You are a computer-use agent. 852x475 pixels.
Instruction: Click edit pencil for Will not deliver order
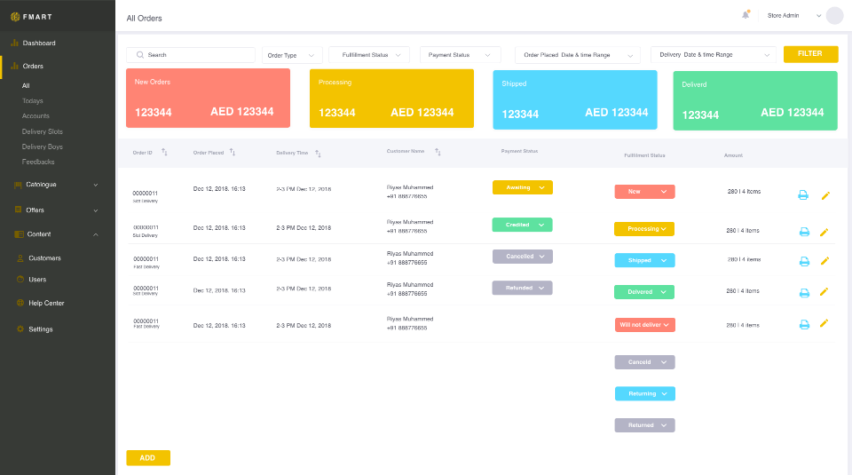click(824, 323)
